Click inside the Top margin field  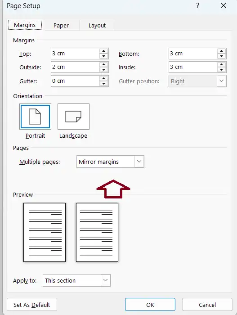[x=75, y=54]
